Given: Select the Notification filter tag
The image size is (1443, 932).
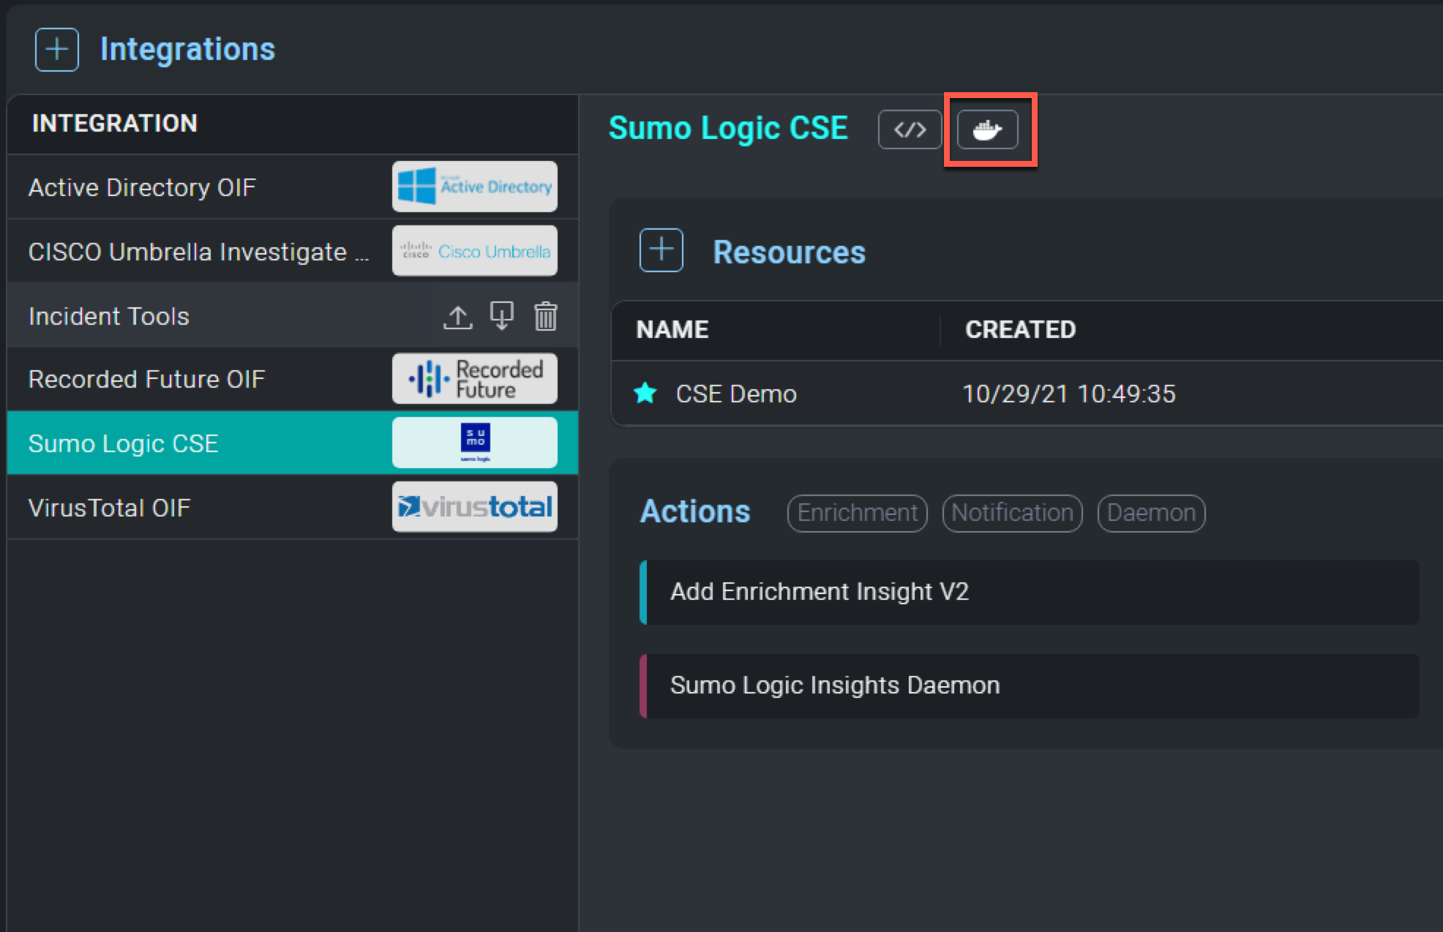Looking at the screenshot, I should coord(1012,512).
